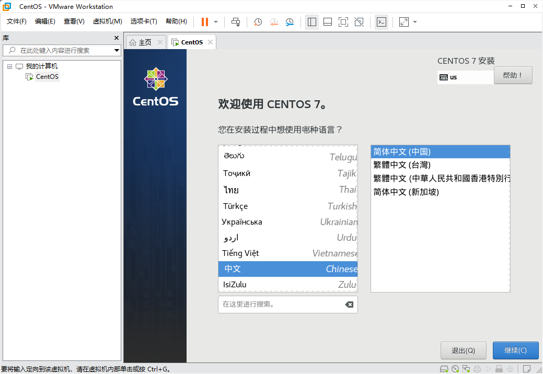
Task: Open the 文件(F) menu
Action: [17, 21]
